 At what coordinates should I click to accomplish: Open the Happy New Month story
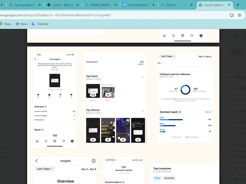coord(108,130)
